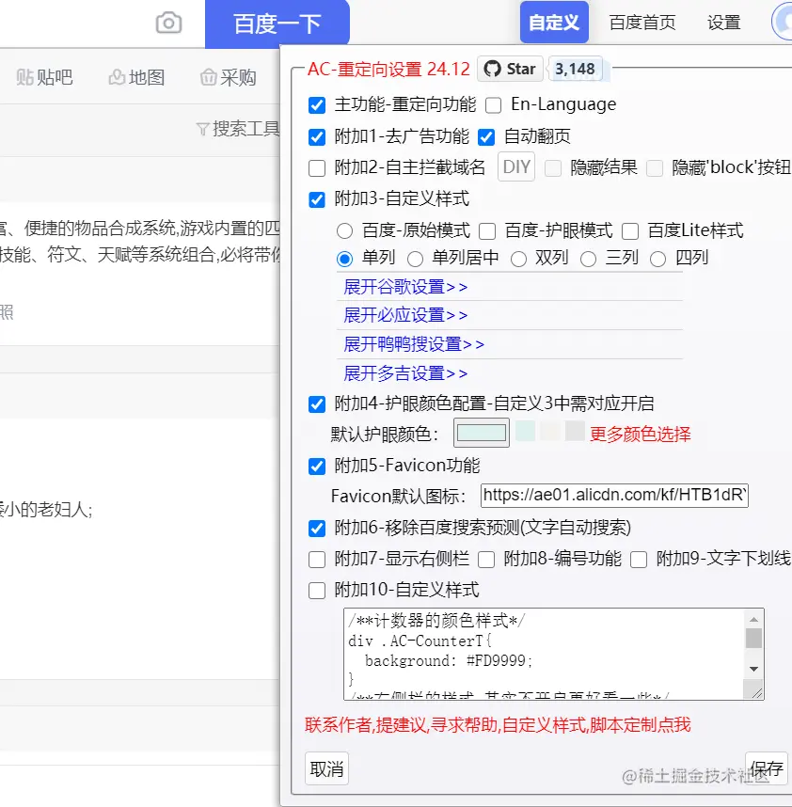Enable 附加7-显示右侧栏 checkbox
792x807 pixels.
[x=317, y=560]
